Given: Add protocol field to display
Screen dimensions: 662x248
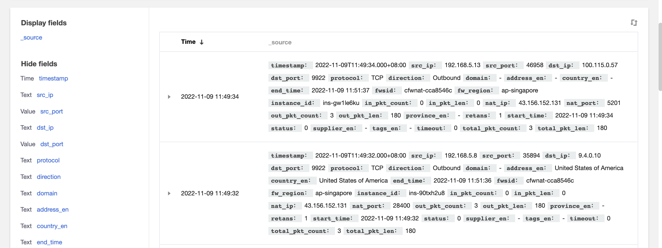Looking at the screenshot, I should click(x=48, y=160).
